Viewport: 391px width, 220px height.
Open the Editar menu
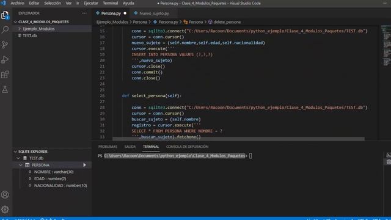tap(34, 3)
